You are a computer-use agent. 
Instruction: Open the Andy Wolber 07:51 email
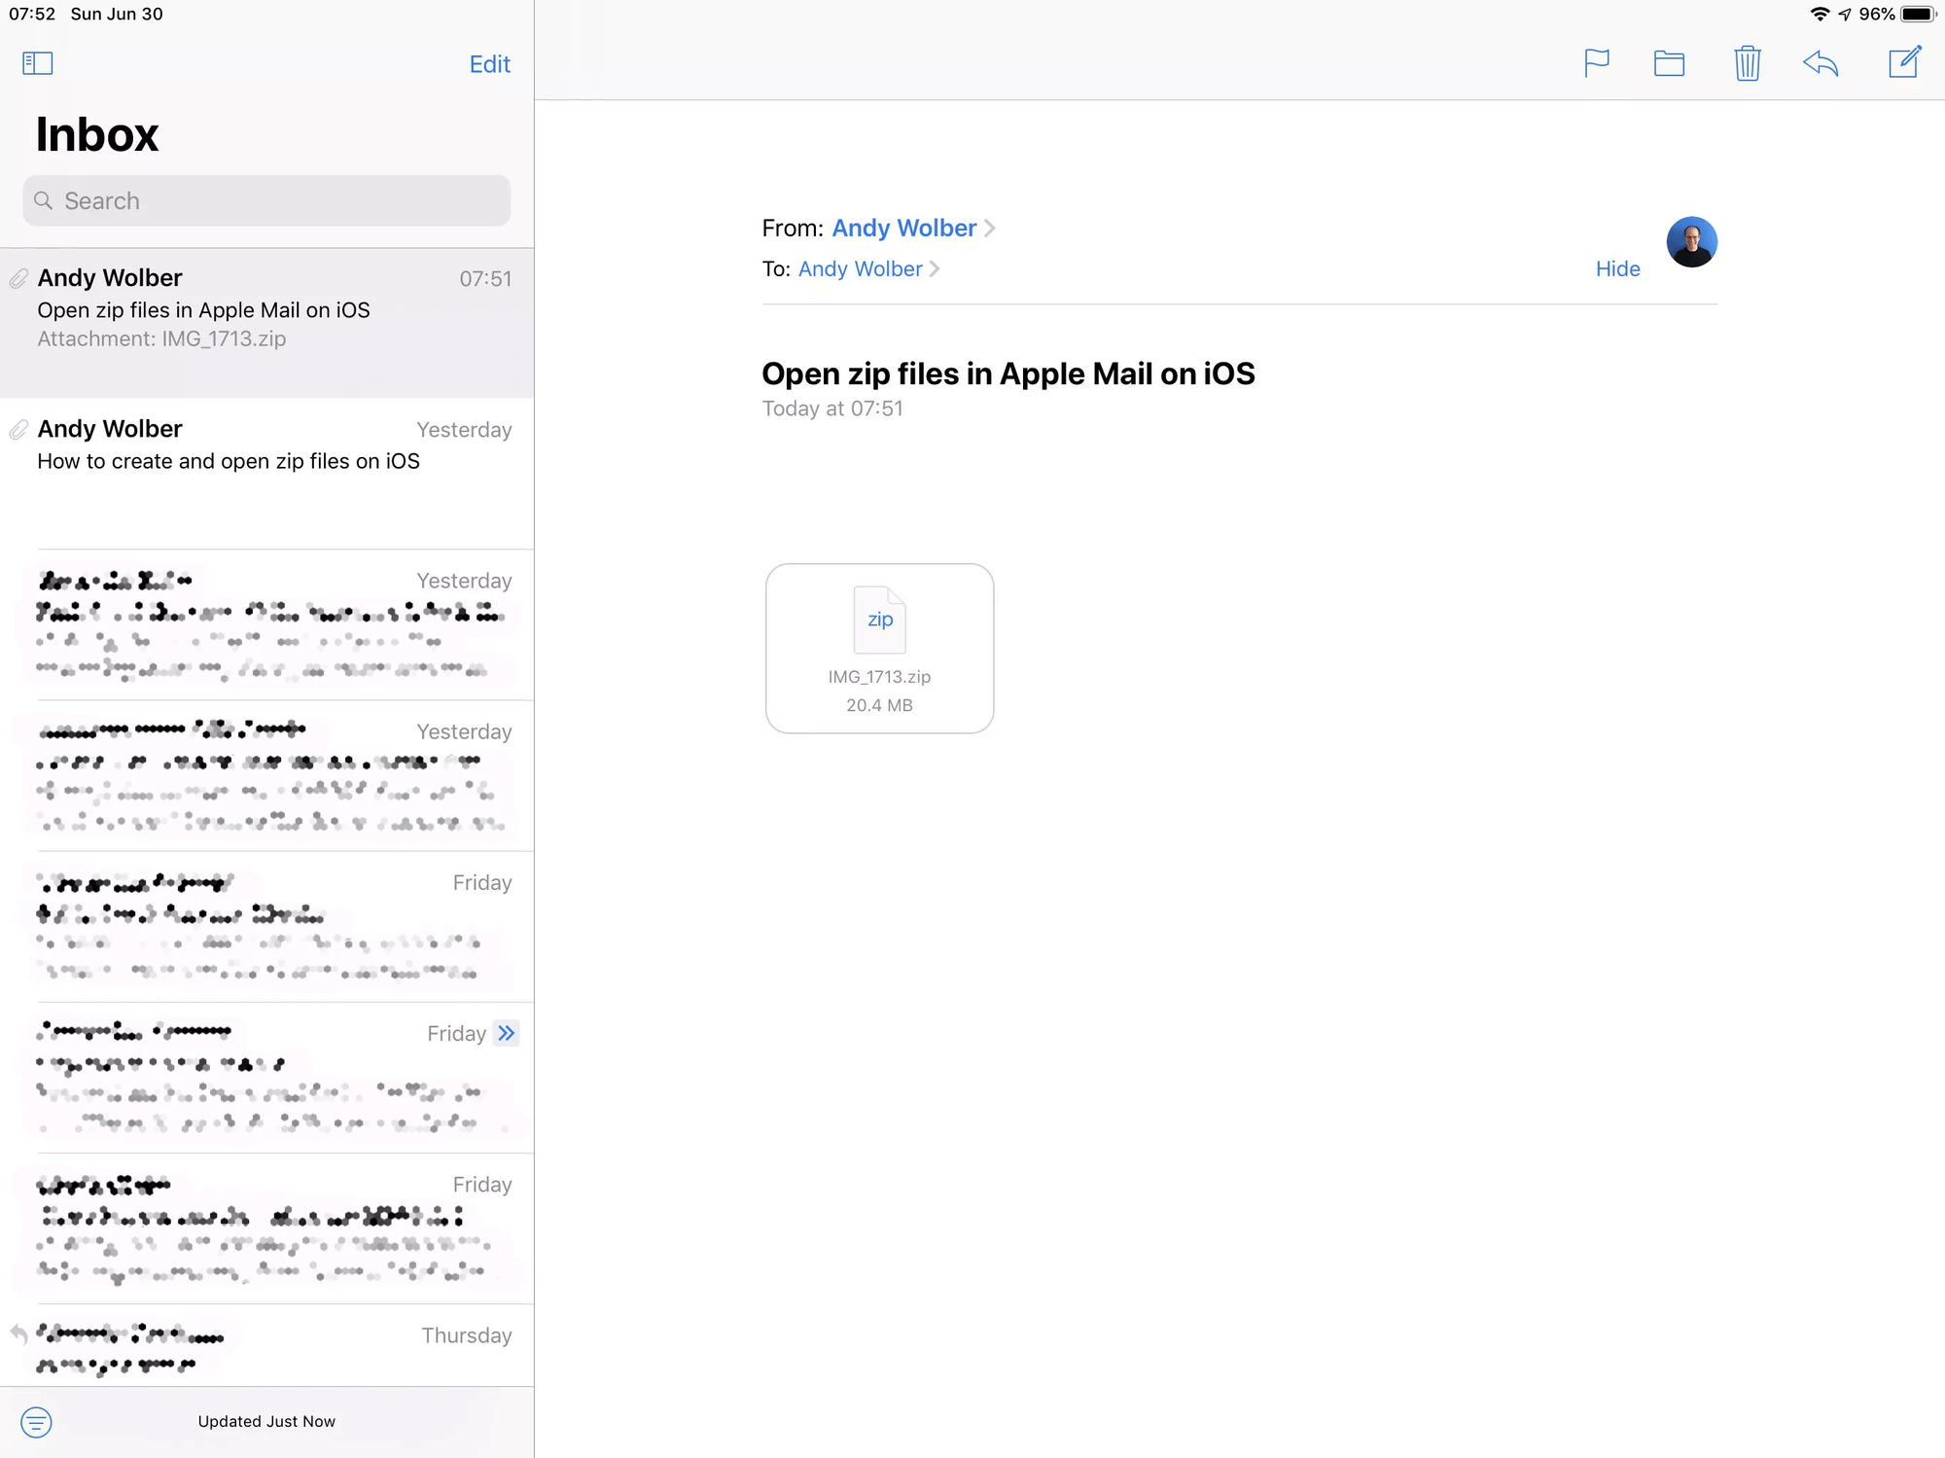[266, 323]
